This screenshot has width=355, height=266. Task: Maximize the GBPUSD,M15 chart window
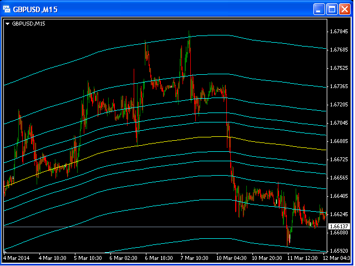pyautogui.click(x=332, y=9)
